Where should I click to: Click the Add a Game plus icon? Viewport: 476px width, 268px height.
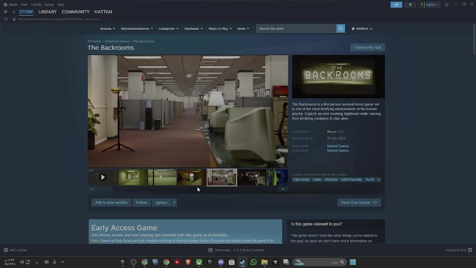coord(6,250)
